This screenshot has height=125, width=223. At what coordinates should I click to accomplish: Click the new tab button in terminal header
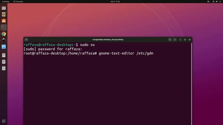pos(26,40)
